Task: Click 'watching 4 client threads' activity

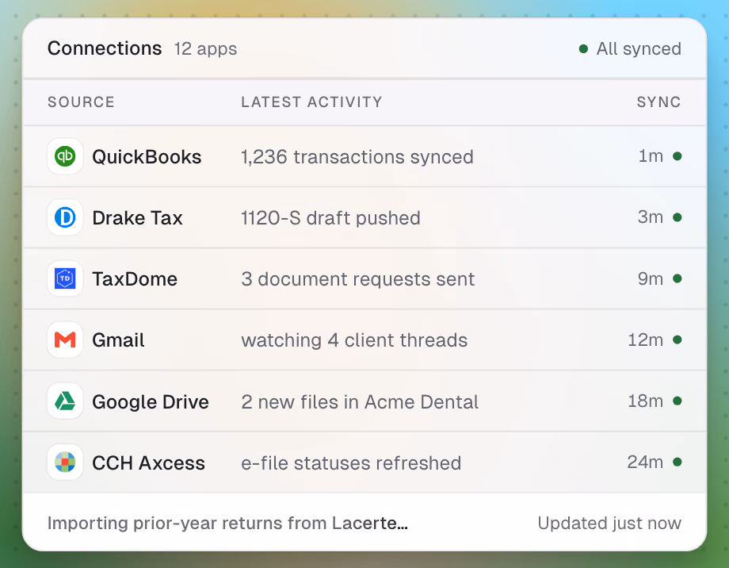Action: [354, 340]
